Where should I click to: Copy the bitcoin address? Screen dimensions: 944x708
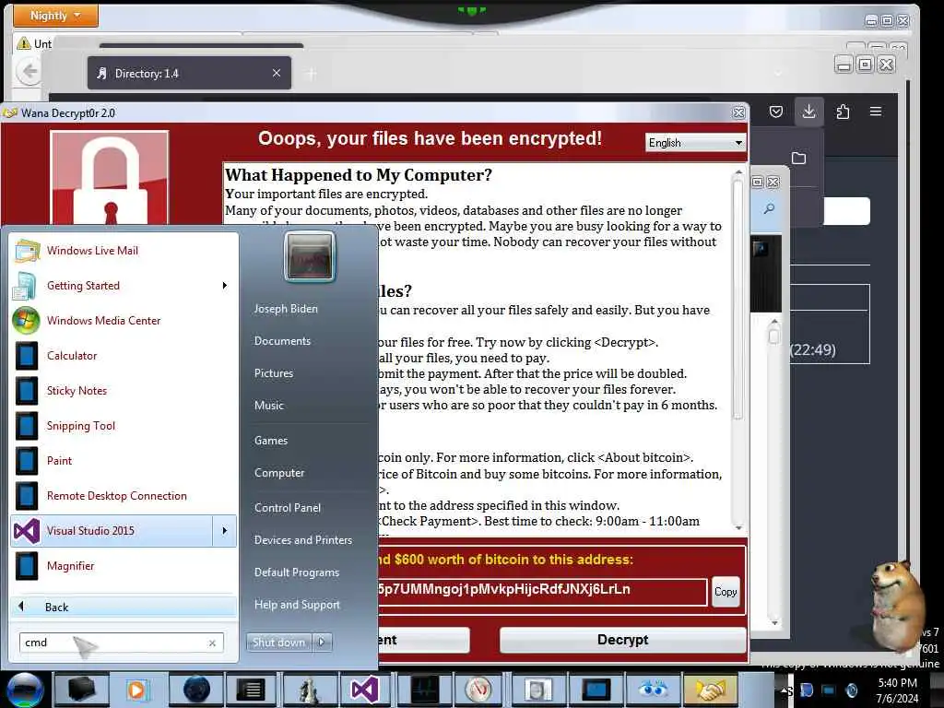726,592
